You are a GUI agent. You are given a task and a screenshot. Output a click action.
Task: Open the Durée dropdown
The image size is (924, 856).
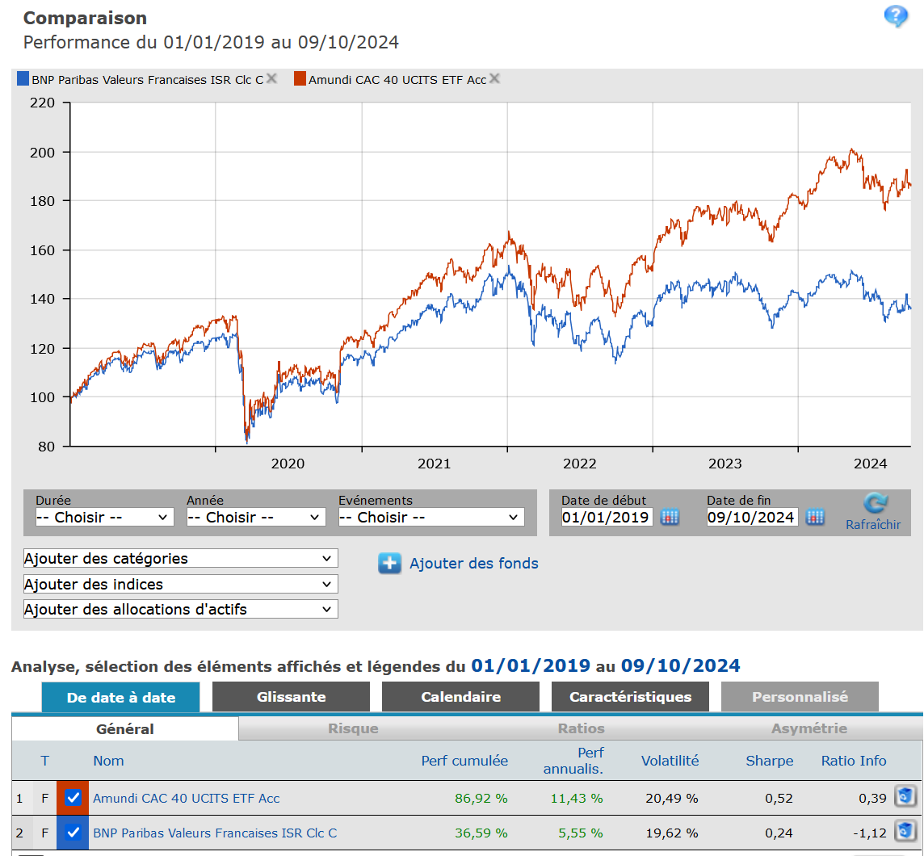click(x=104, y=518)
